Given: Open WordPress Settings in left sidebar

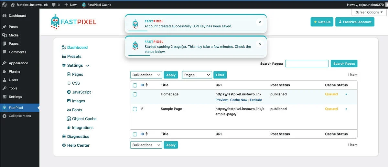Looking at the screenshot, I should pyautogui.click(x=15, y=97).
